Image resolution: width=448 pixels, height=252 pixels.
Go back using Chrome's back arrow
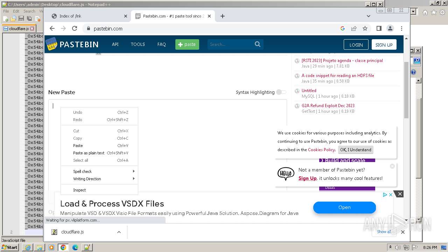click(x=52, y=29)
